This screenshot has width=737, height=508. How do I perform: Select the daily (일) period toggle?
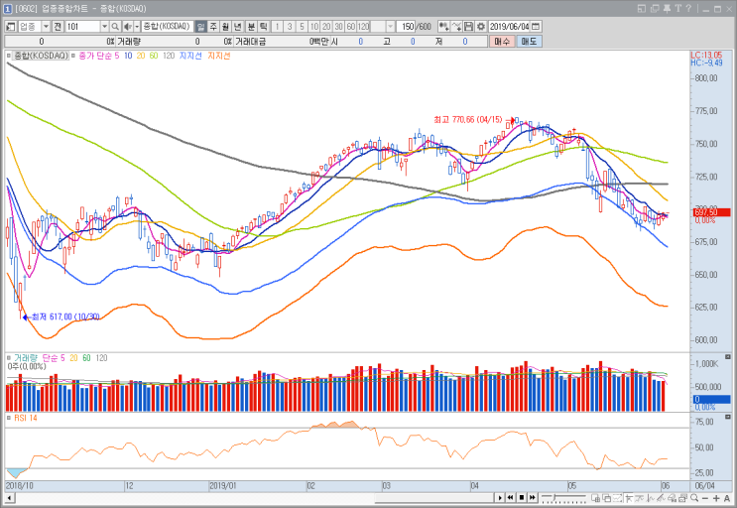(200, 27)
